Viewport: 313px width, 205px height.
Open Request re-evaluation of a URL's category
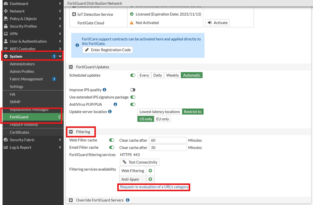click(x=154, y=187)
